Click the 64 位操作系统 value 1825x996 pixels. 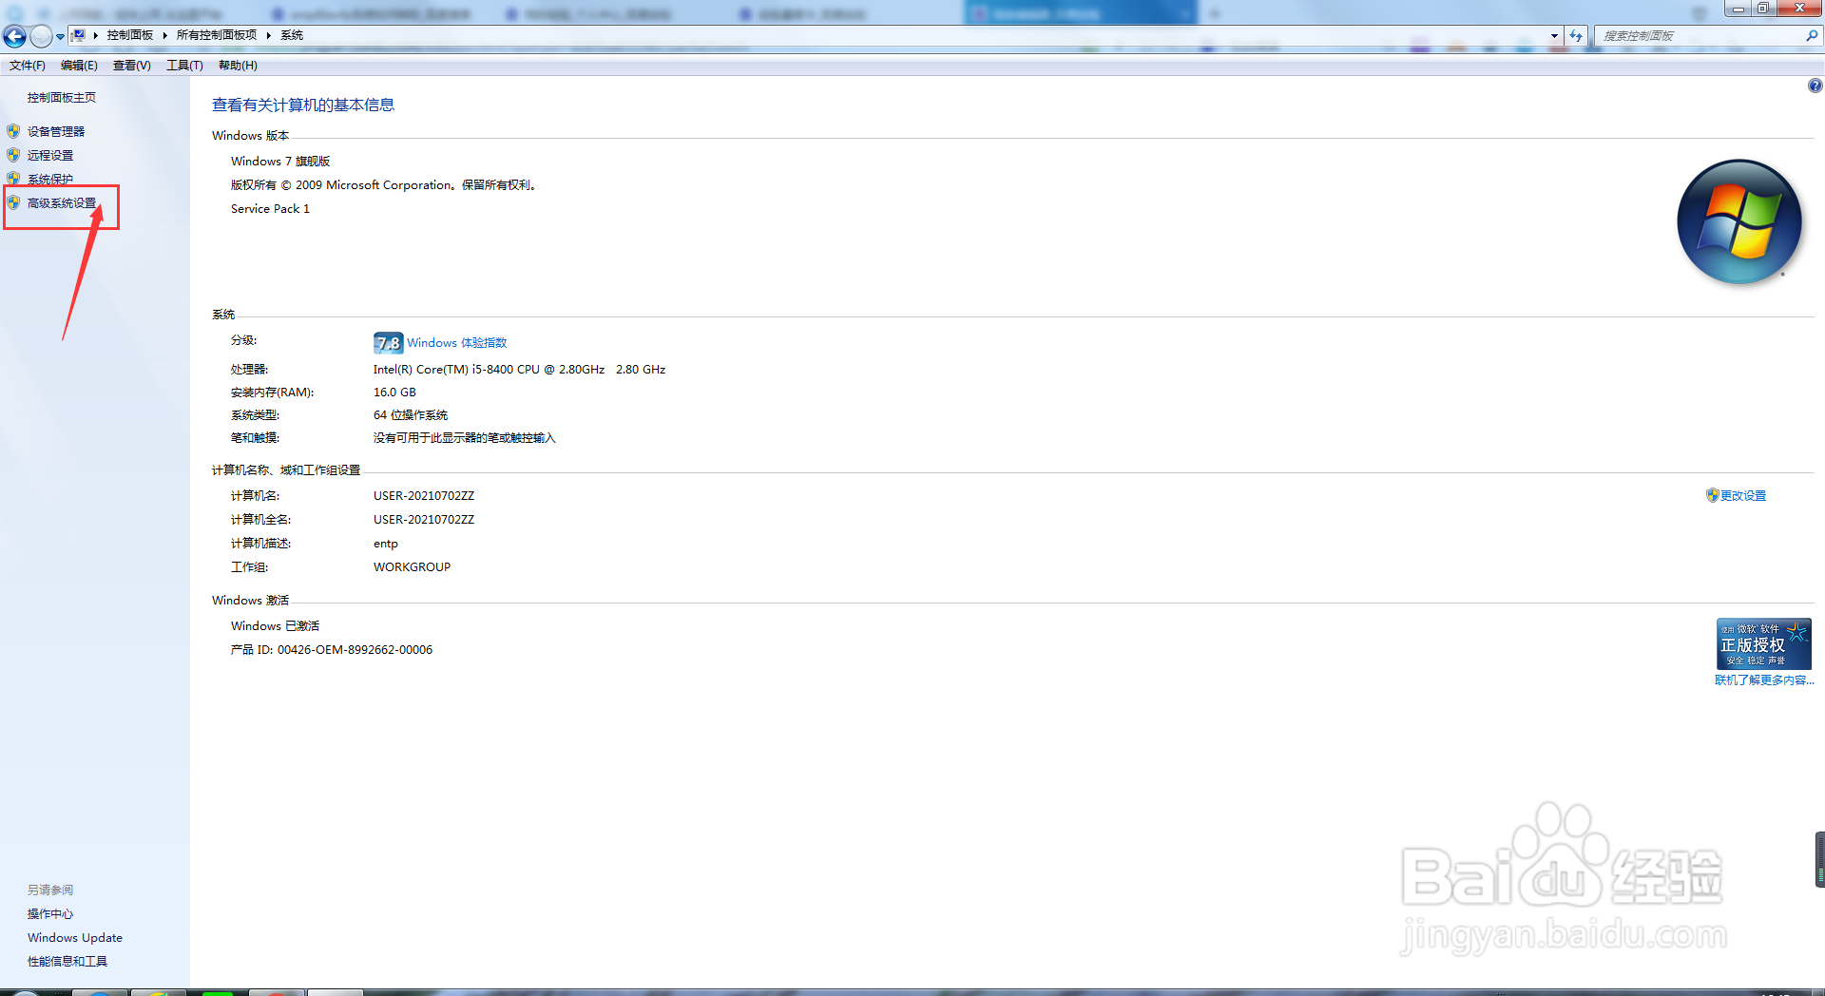tap(411, 415)
